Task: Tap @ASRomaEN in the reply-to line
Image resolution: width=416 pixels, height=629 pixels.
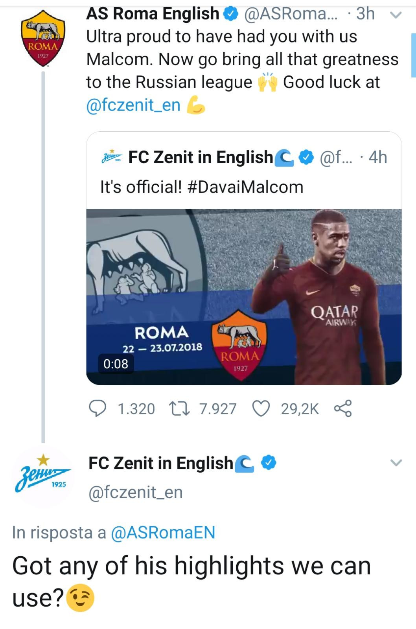Action: 163,533
